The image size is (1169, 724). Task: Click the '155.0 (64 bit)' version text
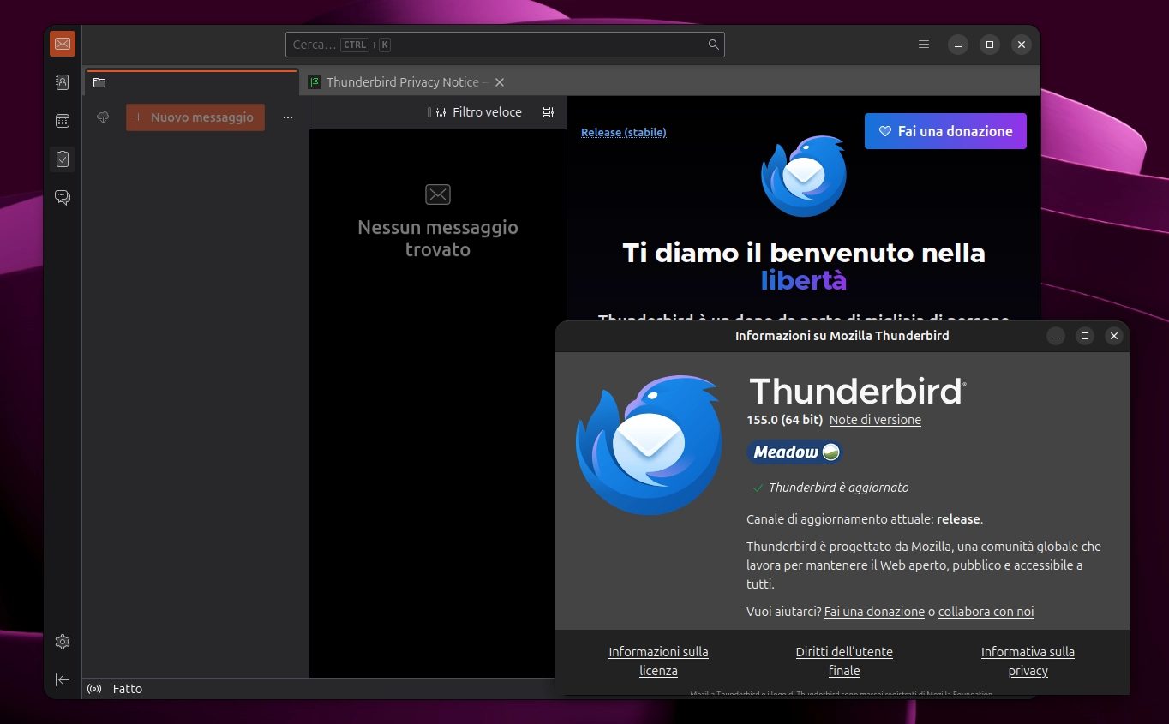click(x=784, y=420)
